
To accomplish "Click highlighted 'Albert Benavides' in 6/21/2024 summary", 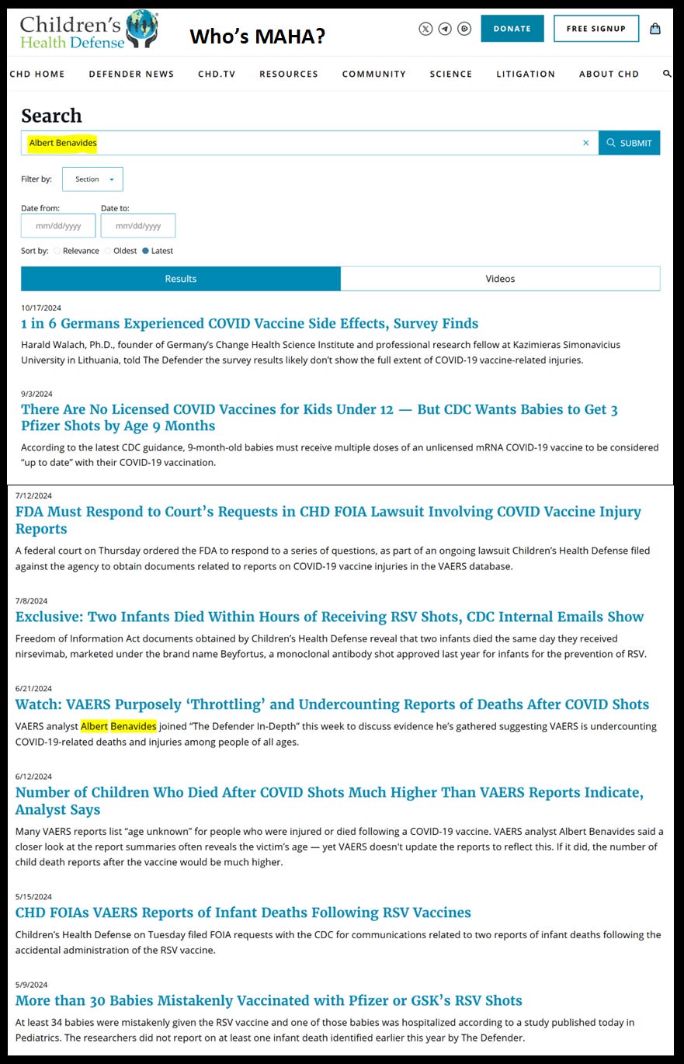I will click(x=119, y=726).
